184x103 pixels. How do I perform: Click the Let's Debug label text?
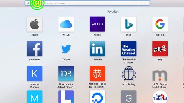[129, 84]
